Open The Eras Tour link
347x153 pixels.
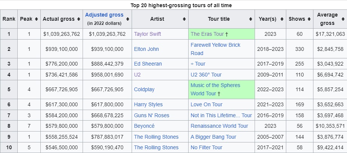click(x=207, y=34)
